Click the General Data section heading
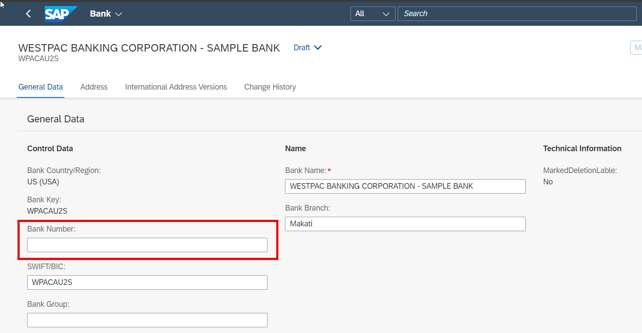642x333 pixels. (x=56, y=119)
